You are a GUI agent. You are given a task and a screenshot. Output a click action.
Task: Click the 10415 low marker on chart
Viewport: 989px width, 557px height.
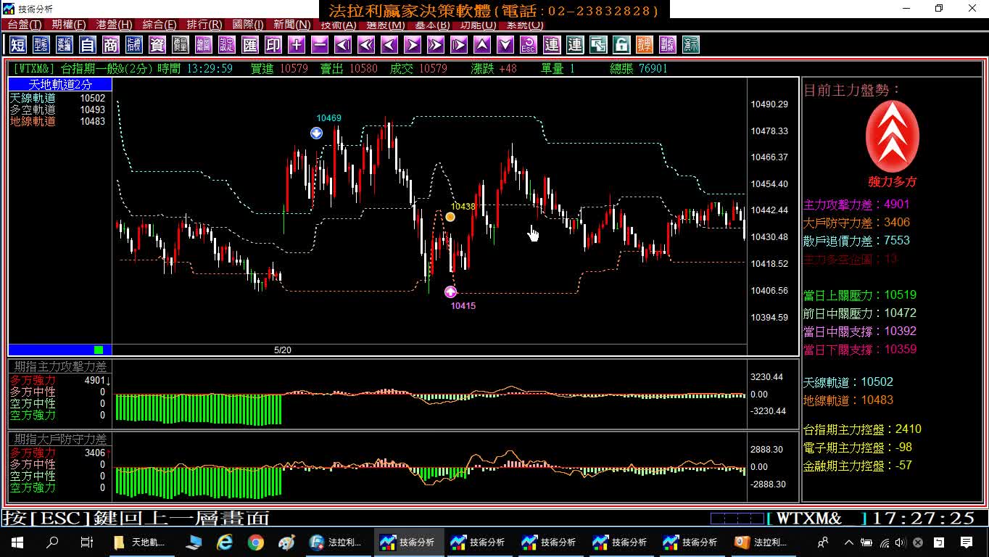(x=450, y=292)
